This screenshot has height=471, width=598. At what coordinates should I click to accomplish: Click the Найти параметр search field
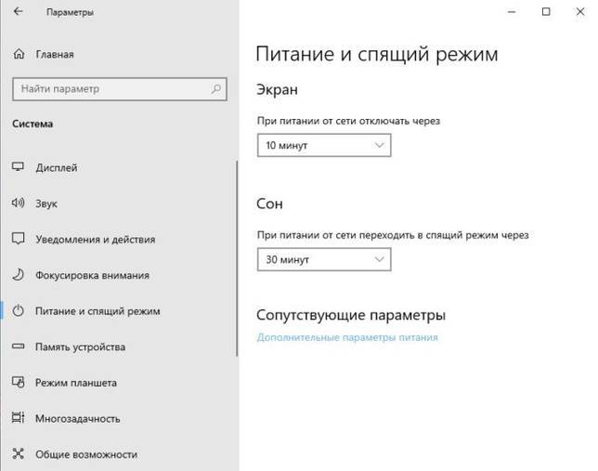[x=120, y=89]
